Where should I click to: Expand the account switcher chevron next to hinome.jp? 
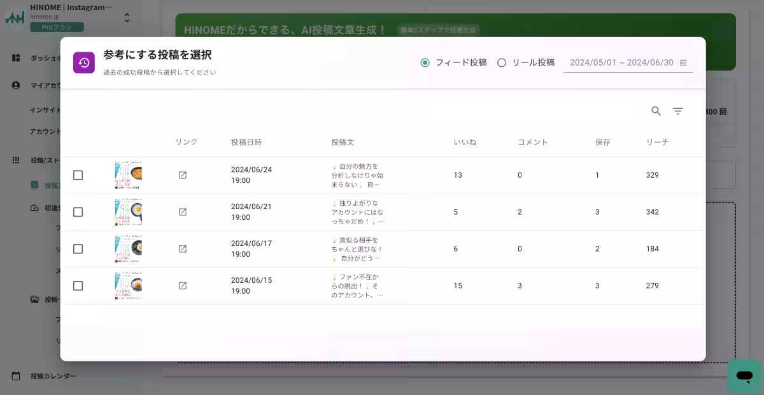coord(127,18)
